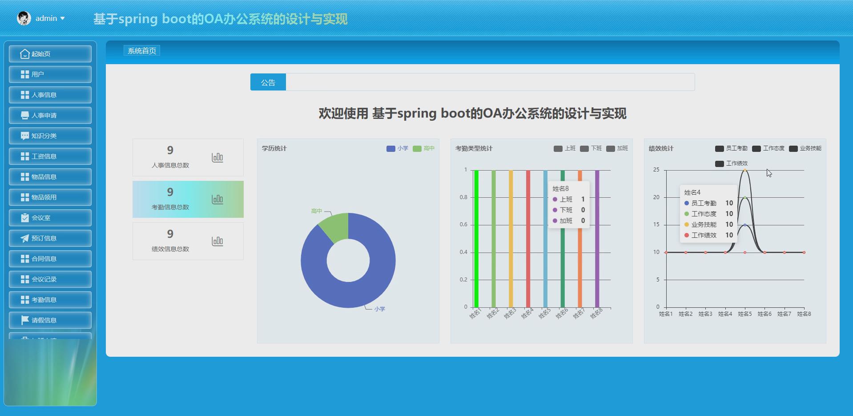This screenshot has height=416, width=853.
Task: Click the 绩效信息总数 statistics card
Action: pos(188,241)
